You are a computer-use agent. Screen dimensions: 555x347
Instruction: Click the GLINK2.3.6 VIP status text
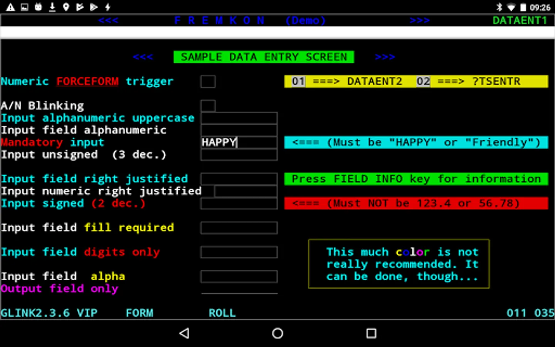[x=49, y=313]
